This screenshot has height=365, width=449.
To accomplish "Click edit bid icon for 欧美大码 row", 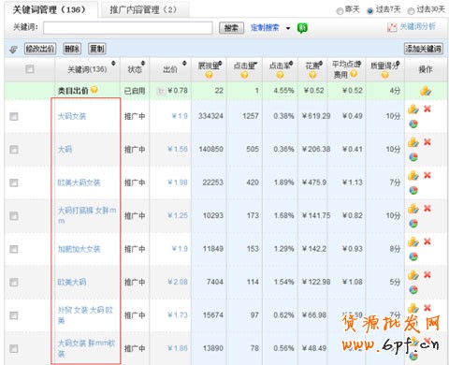I will 413,275.
